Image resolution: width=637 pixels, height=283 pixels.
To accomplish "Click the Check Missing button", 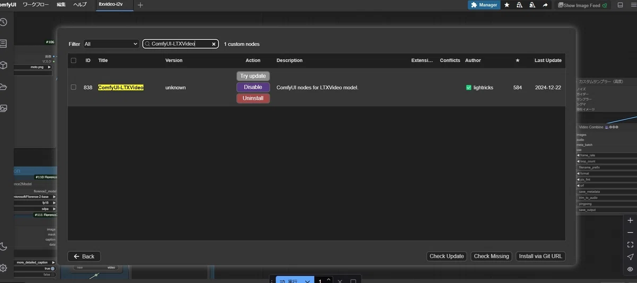I will point(492,256).
